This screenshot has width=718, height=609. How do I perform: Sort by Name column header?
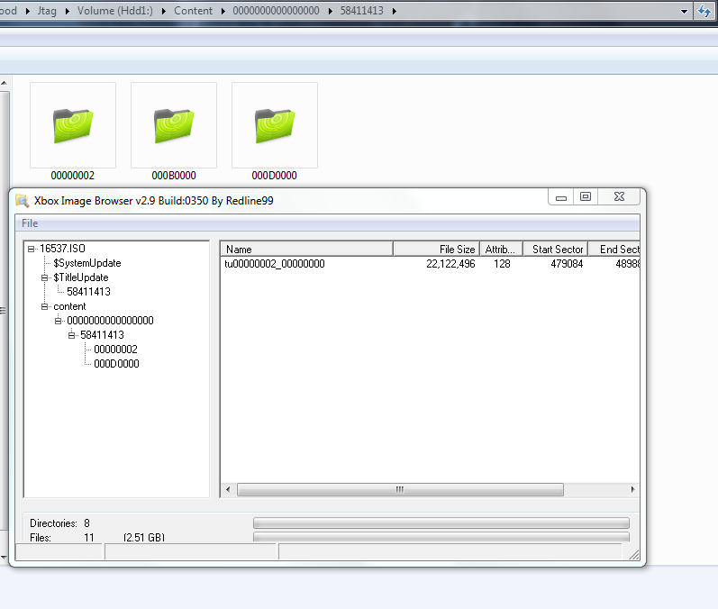[306, 249]
